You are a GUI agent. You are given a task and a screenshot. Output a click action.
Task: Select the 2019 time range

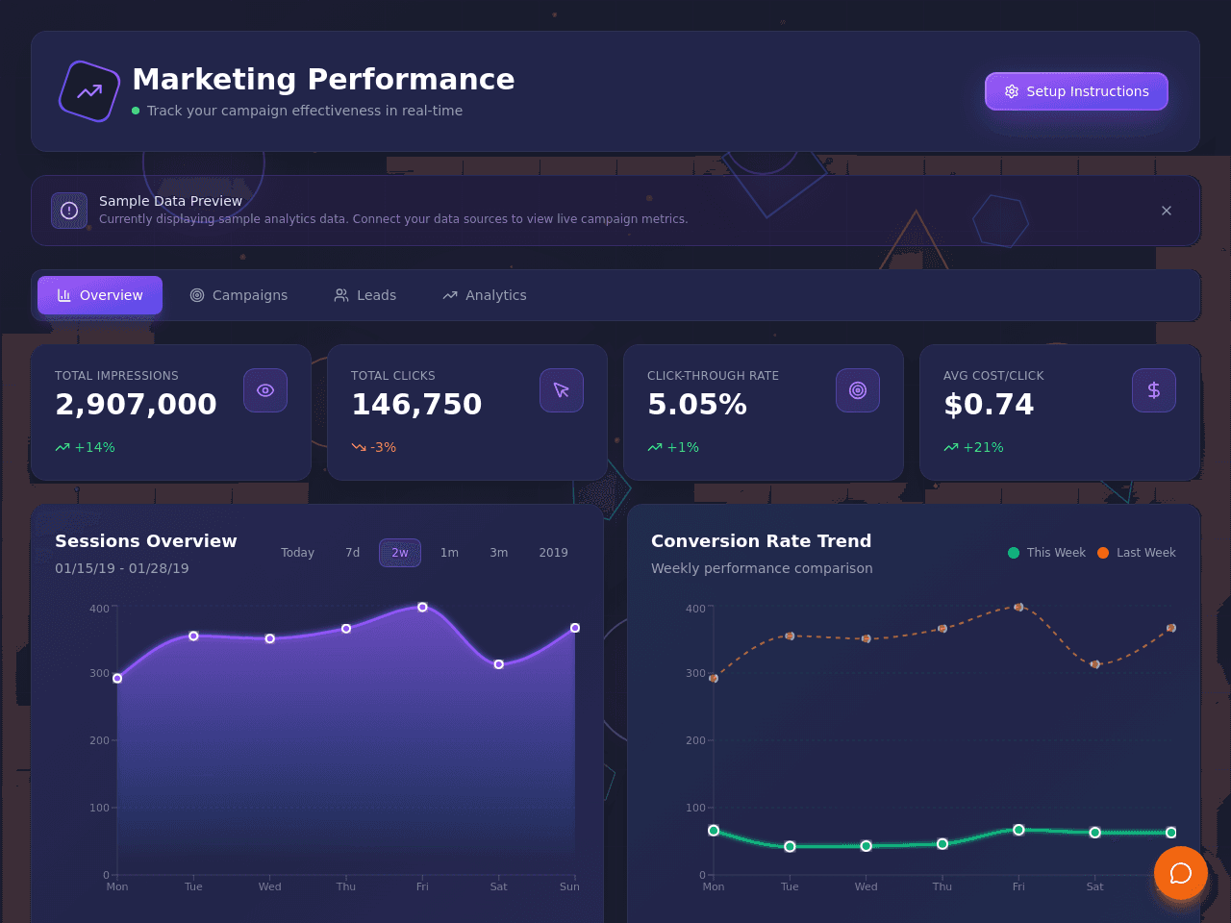tap(554, 553)
